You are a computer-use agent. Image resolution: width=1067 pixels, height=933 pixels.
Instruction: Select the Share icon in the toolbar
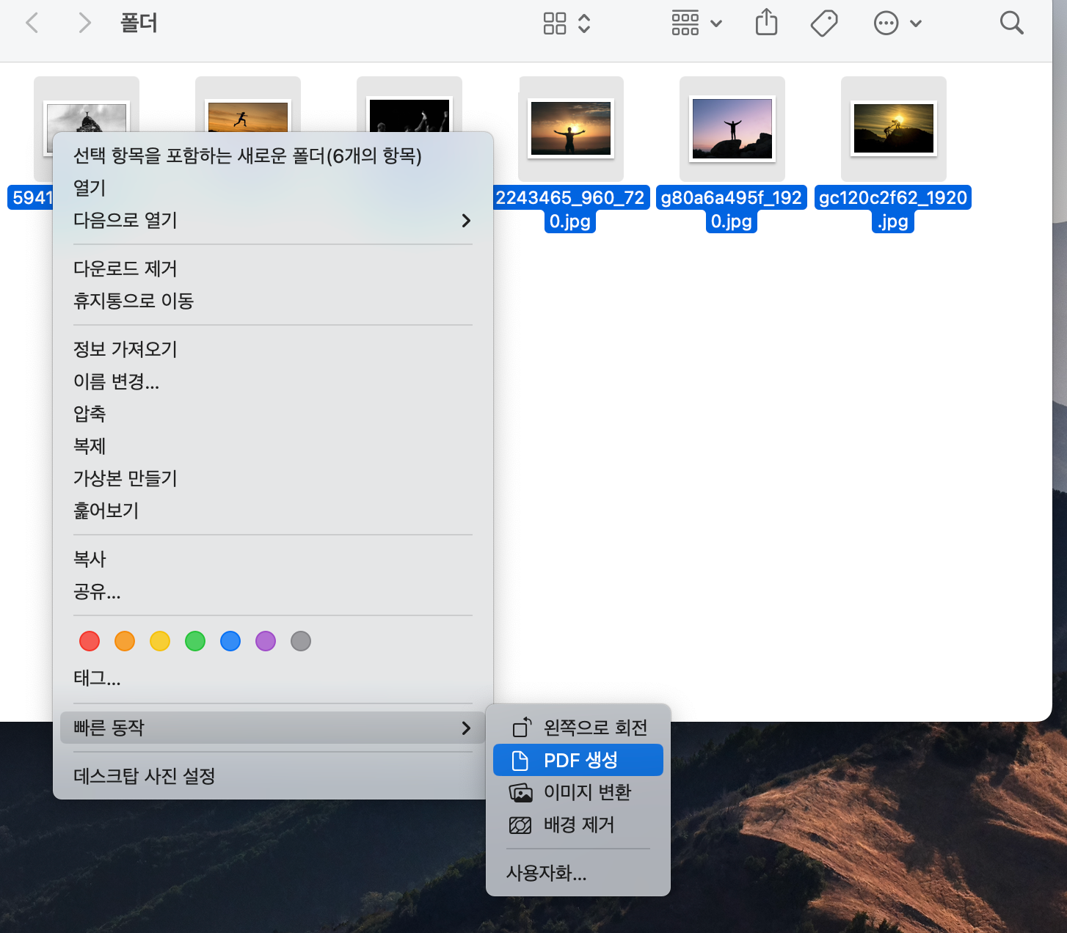pos(766,23)
